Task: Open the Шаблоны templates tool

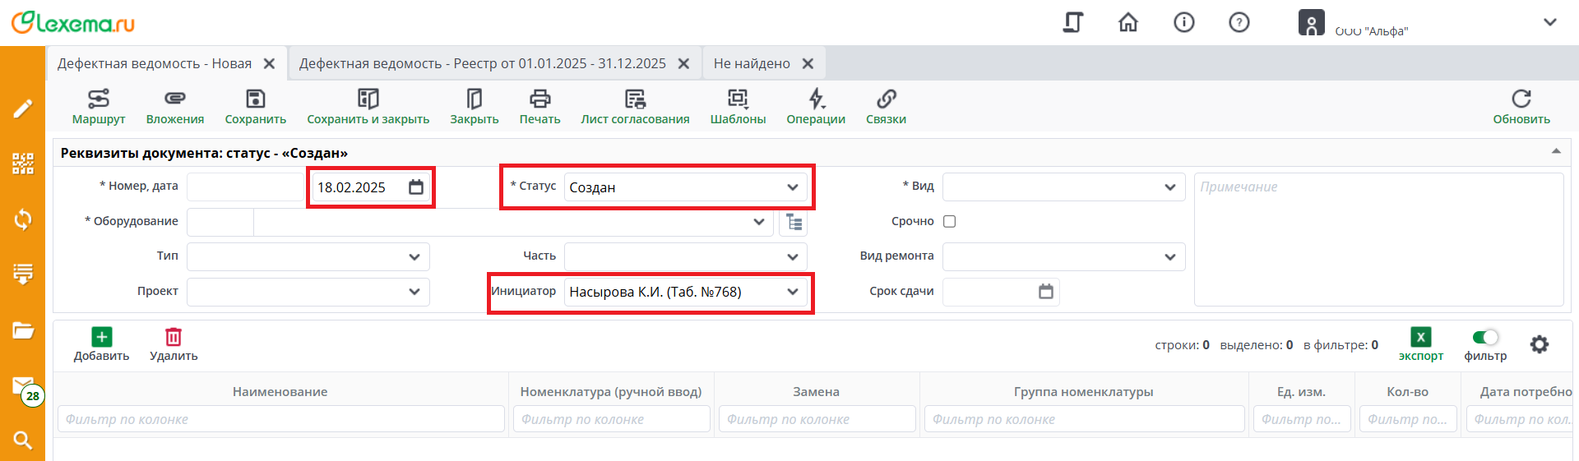Action: tap(738, 106)
